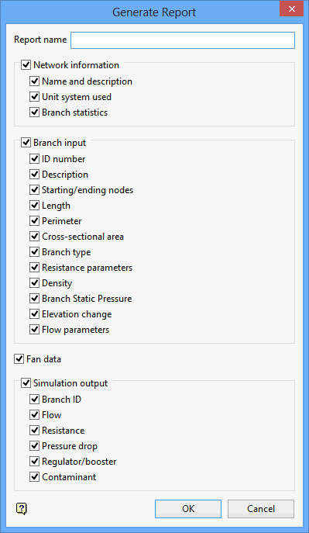
Task: Disable Resistance parameters checkbox
Action: point(34,268)
